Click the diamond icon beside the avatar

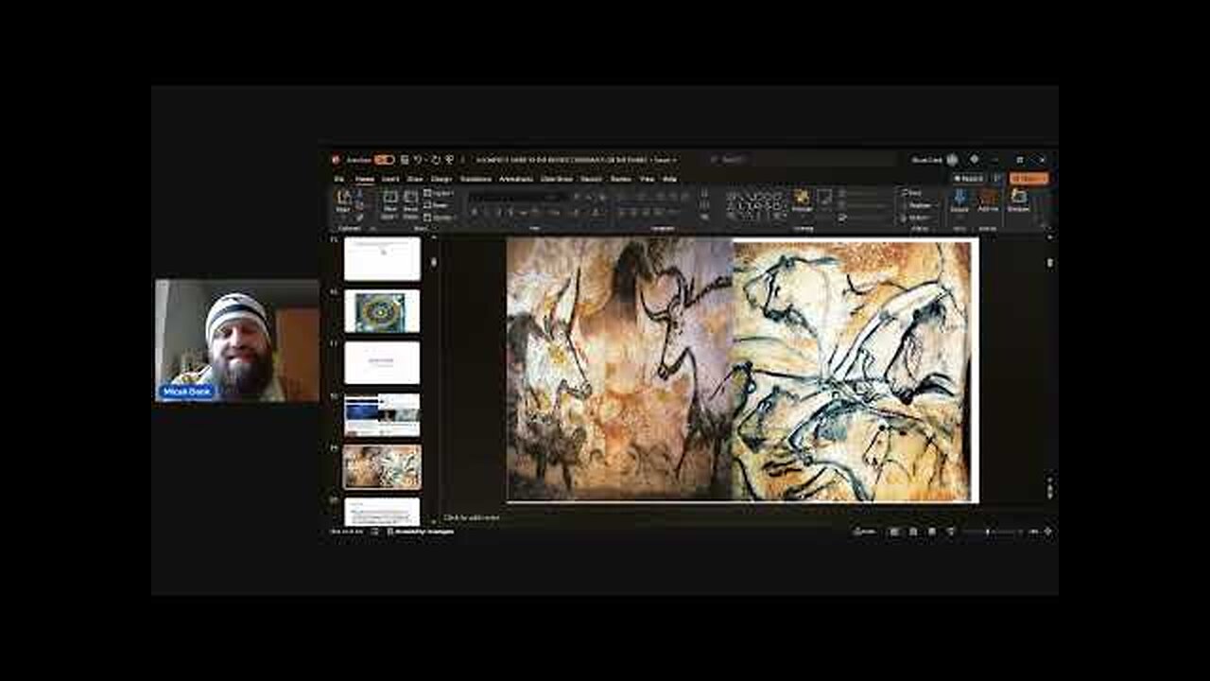[x=974, y=160]
